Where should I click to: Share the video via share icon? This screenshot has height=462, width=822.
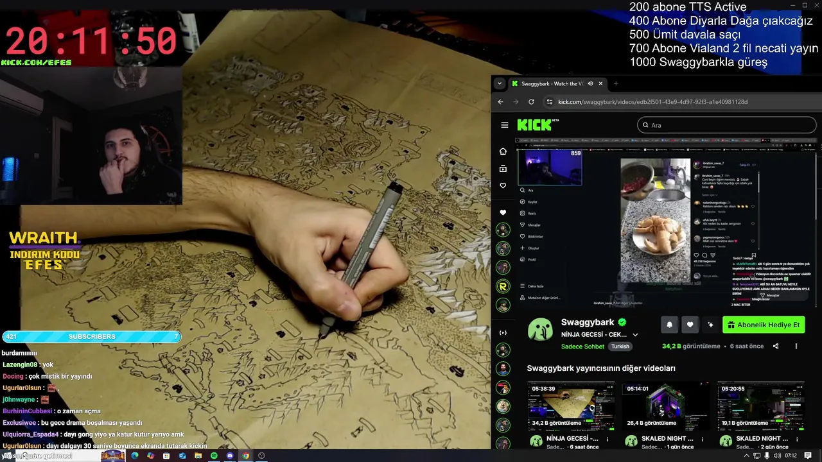776,346
